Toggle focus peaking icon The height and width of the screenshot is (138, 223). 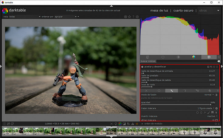tap(111, 124)
